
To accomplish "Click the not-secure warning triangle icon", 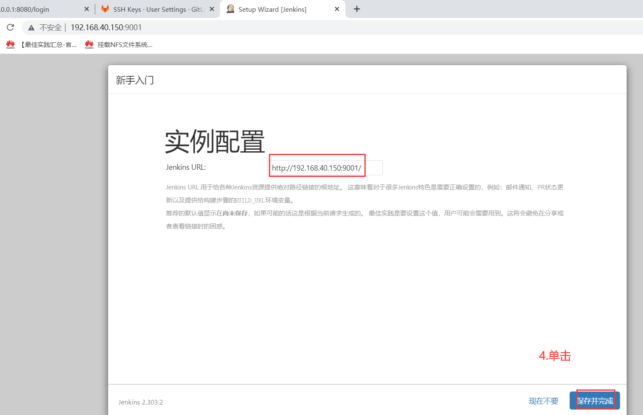I will tap(31, 28).
